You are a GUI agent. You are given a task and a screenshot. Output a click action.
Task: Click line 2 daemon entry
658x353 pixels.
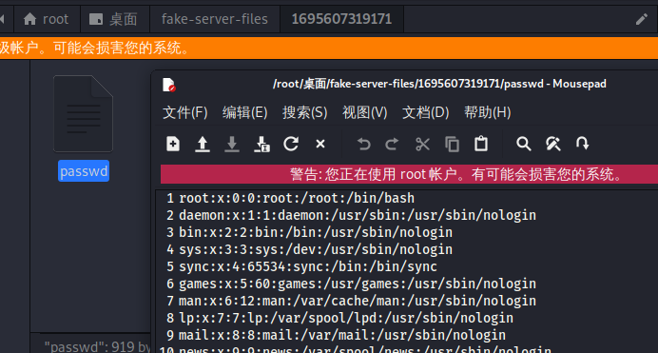pos(358,215)
